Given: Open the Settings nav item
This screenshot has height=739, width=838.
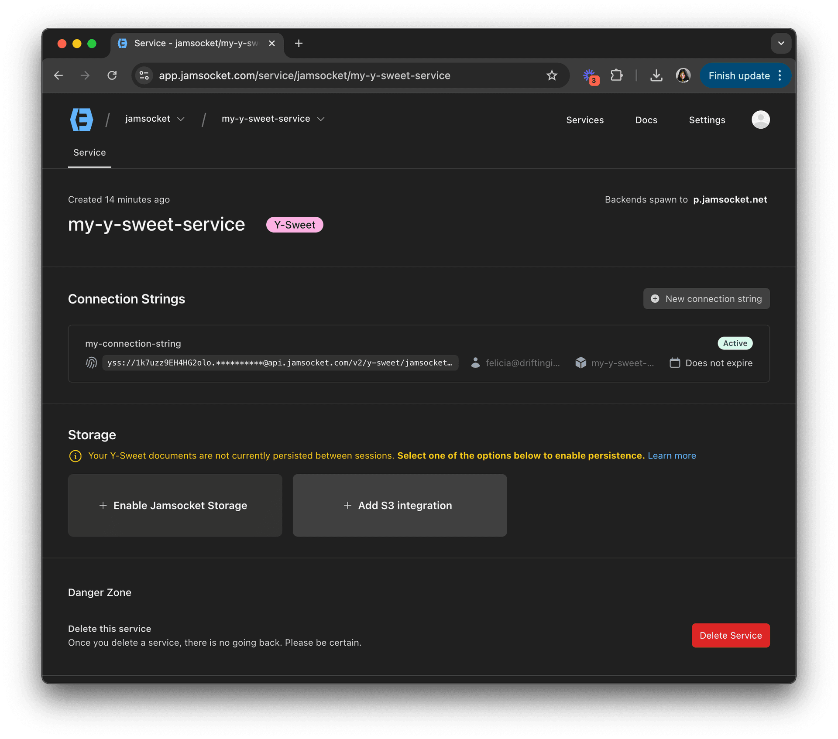Looking at the screenshot, I should tap(707, 120).
